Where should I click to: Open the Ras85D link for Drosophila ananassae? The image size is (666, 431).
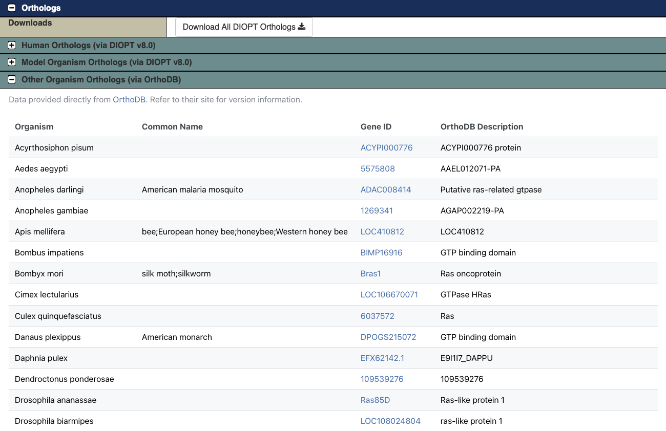375,400
